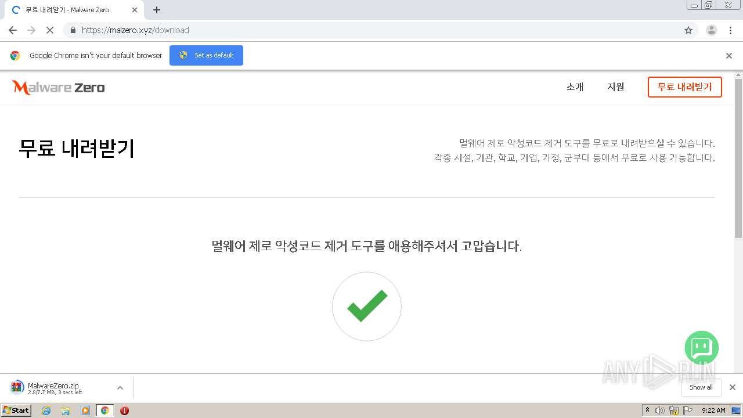Click the network tray icon
743x418 pixels.
(674, 410)
